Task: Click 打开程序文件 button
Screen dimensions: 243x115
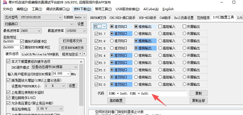Action: (73, 41)
